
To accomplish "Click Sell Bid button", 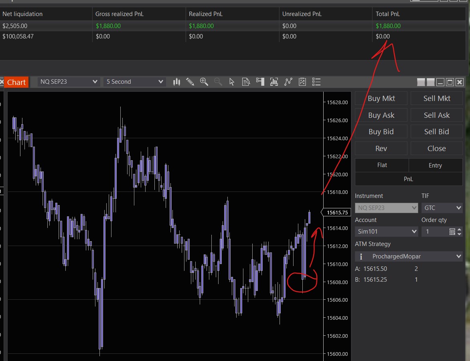I will [436, 131].
